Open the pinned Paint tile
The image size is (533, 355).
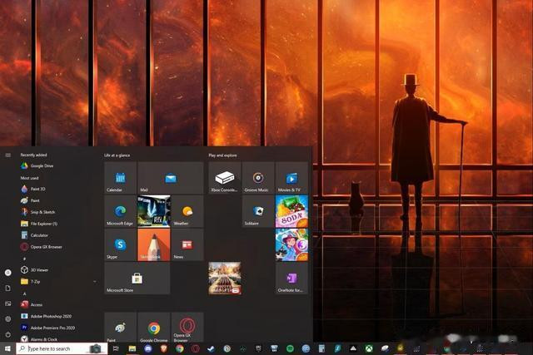120,328
